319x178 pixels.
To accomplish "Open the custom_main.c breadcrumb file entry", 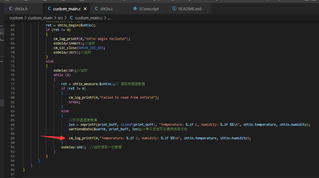I will point(89,18).
